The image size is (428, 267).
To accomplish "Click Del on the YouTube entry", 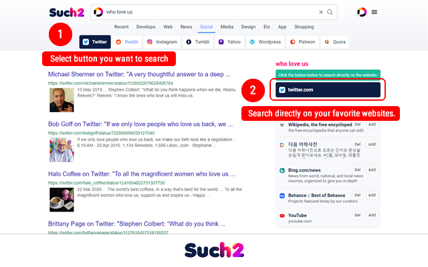I will tap(358, 215).
